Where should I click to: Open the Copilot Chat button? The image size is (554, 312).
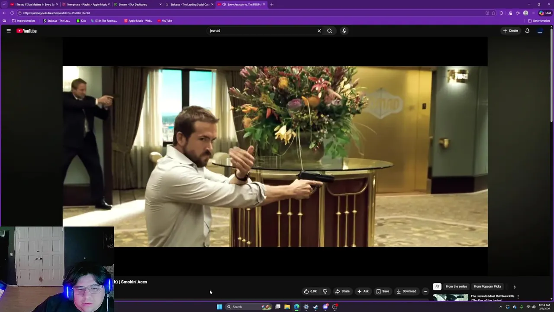[x=544, y=13]
